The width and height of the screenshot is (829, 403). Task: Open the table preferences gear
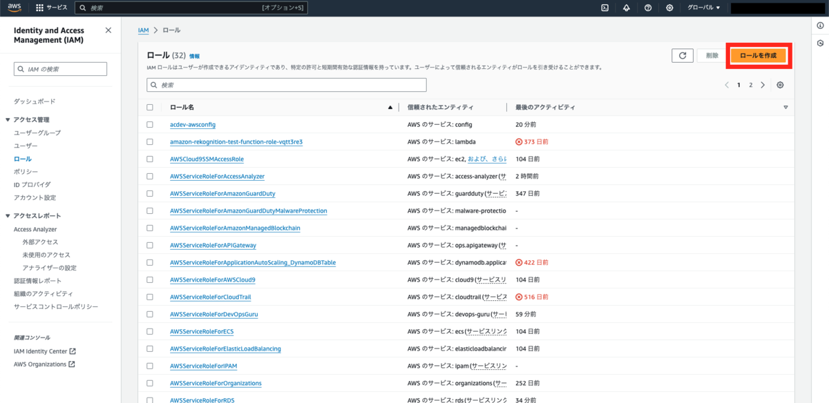(780, 85)
